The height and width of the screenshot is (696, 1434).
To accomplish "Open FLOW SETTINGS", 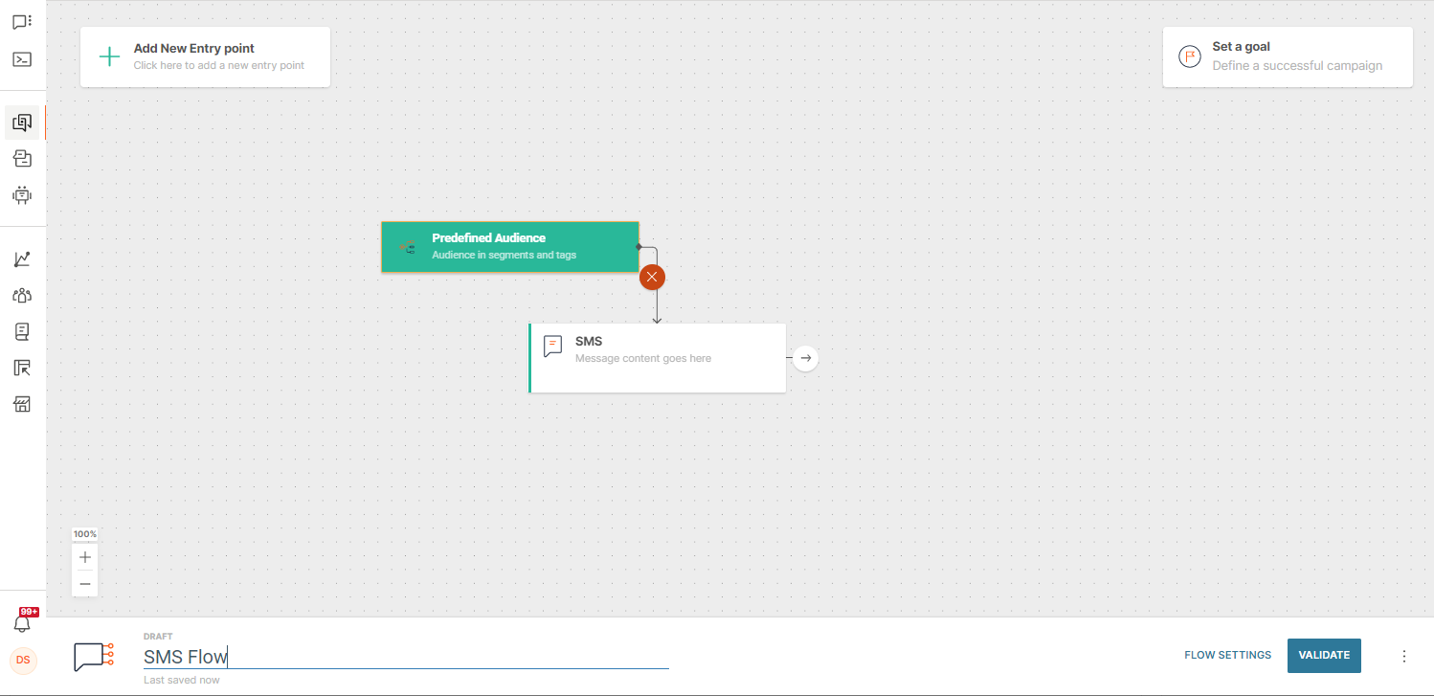I will [1228, 656].
